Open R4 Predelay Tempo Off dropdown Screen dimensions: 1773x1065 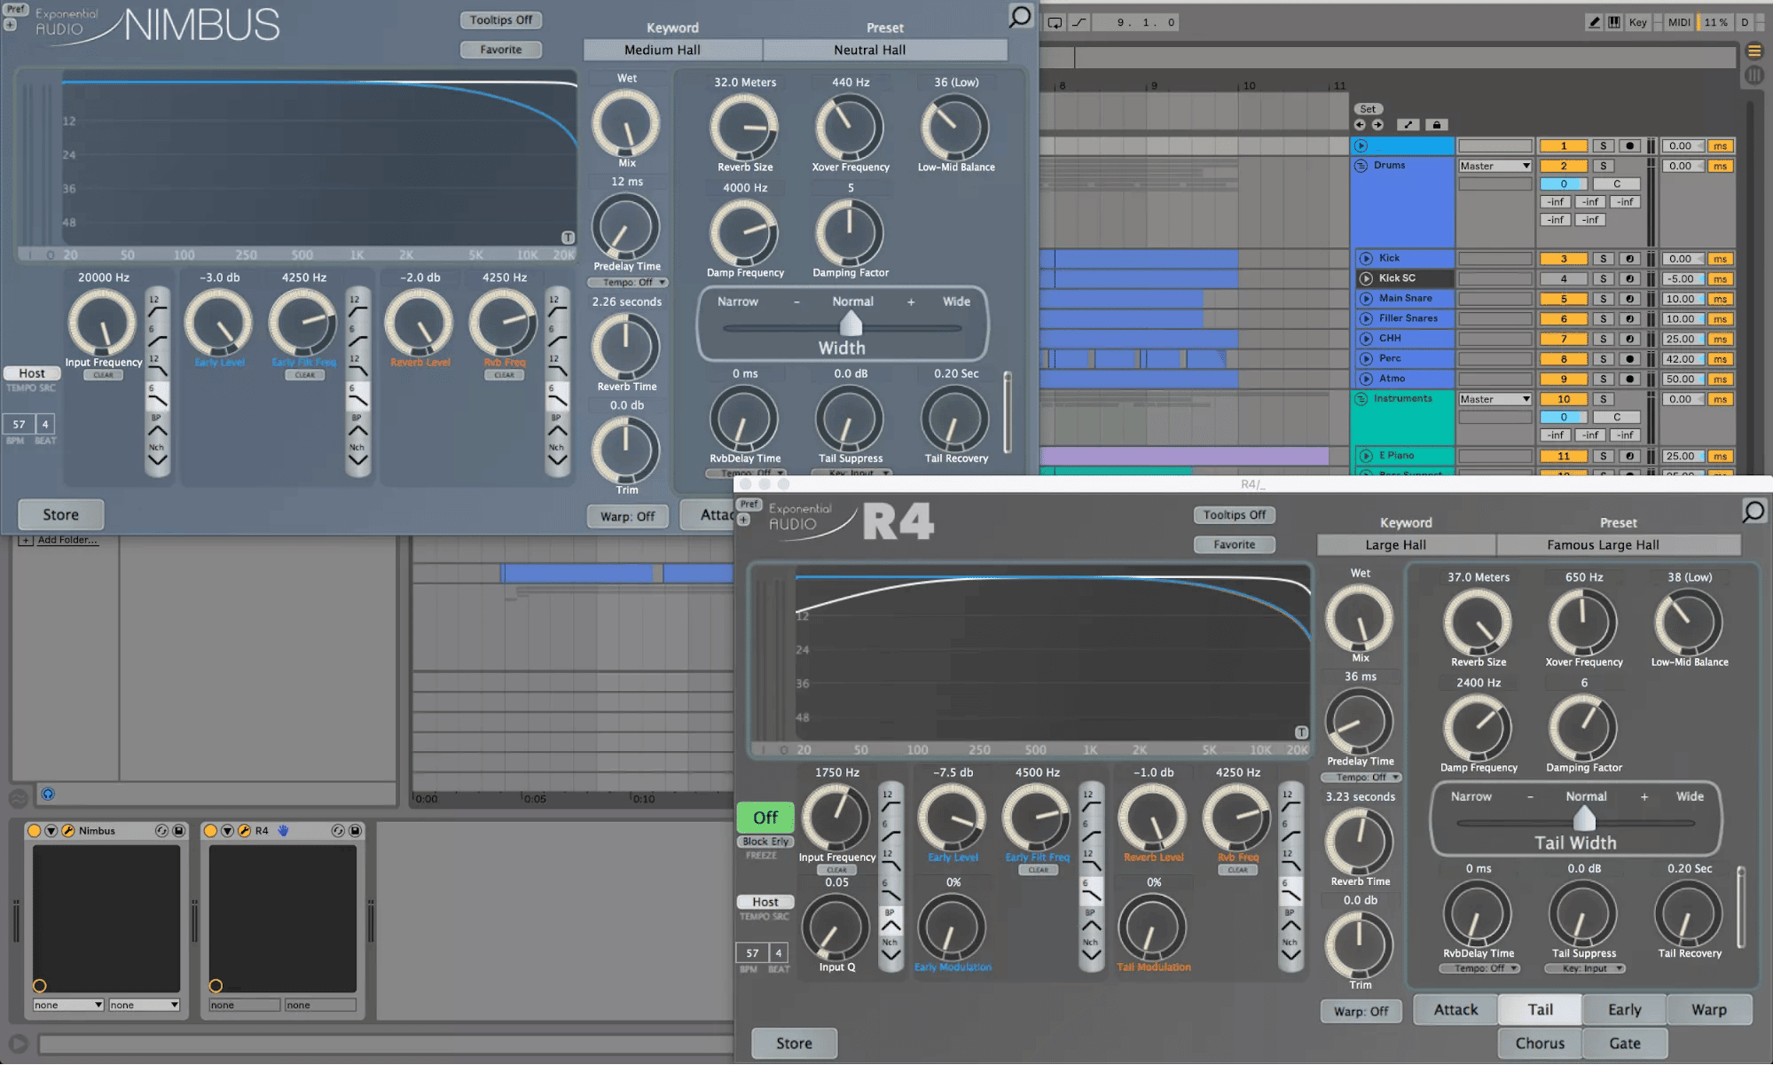(x=1361, y=778)
